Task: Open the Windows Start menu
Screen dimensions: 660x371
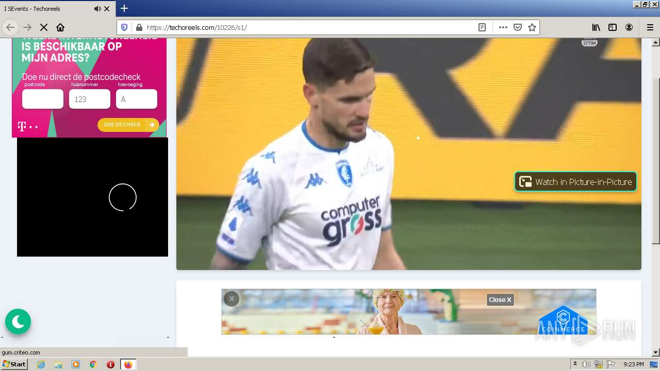Action: coord(14,364)
